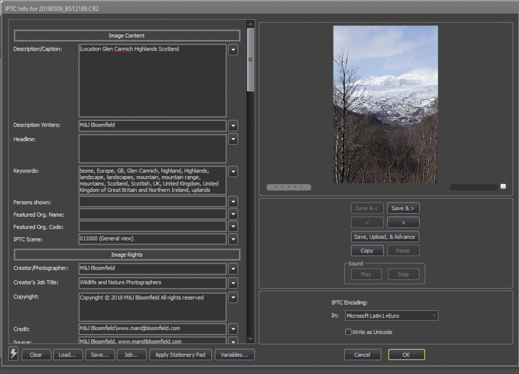The height and width of the screenshot is (374, 519).
Task: Click in the Keywords text area
Action: [153, 180]
